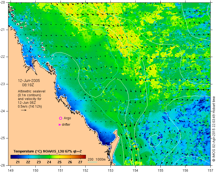
Task: Click latitude axis label '-25'
Action: click(2, 138)
